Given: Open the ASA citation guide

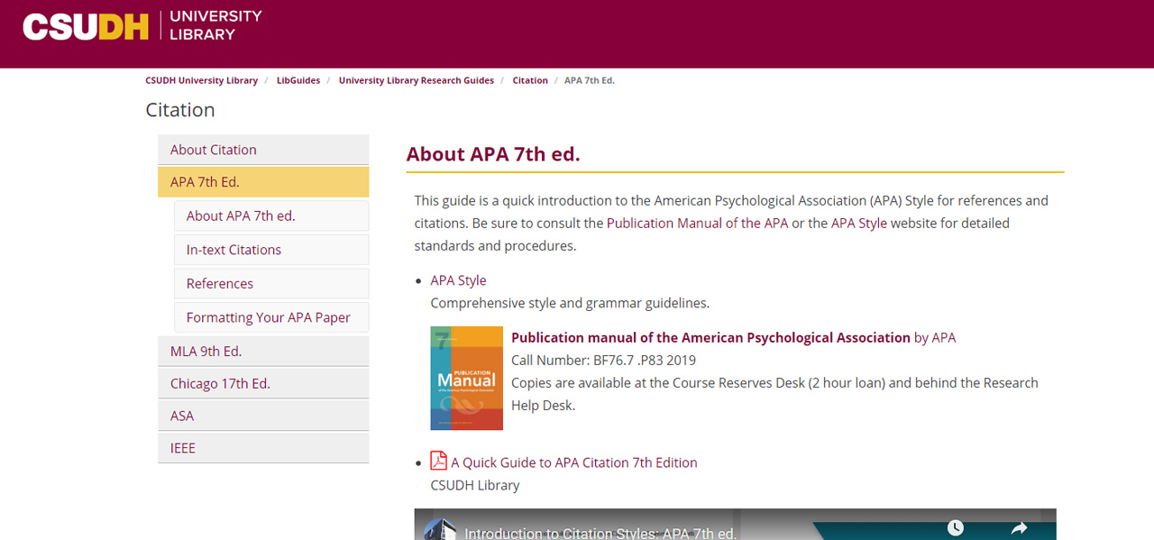Looking at the screenshot, I should [263, 416].
